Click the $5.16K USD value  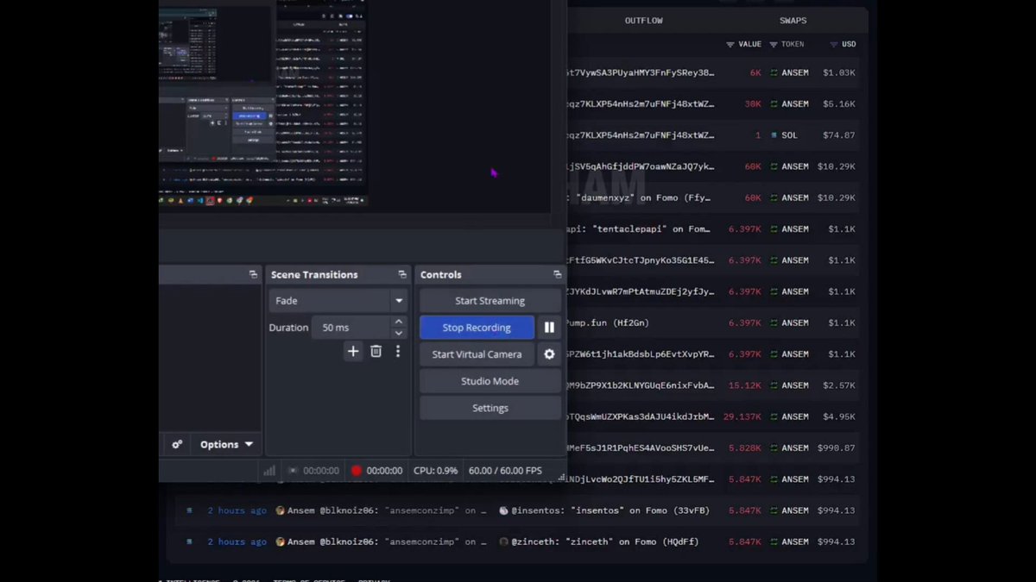pyautogui.click(x=839, y=103)
